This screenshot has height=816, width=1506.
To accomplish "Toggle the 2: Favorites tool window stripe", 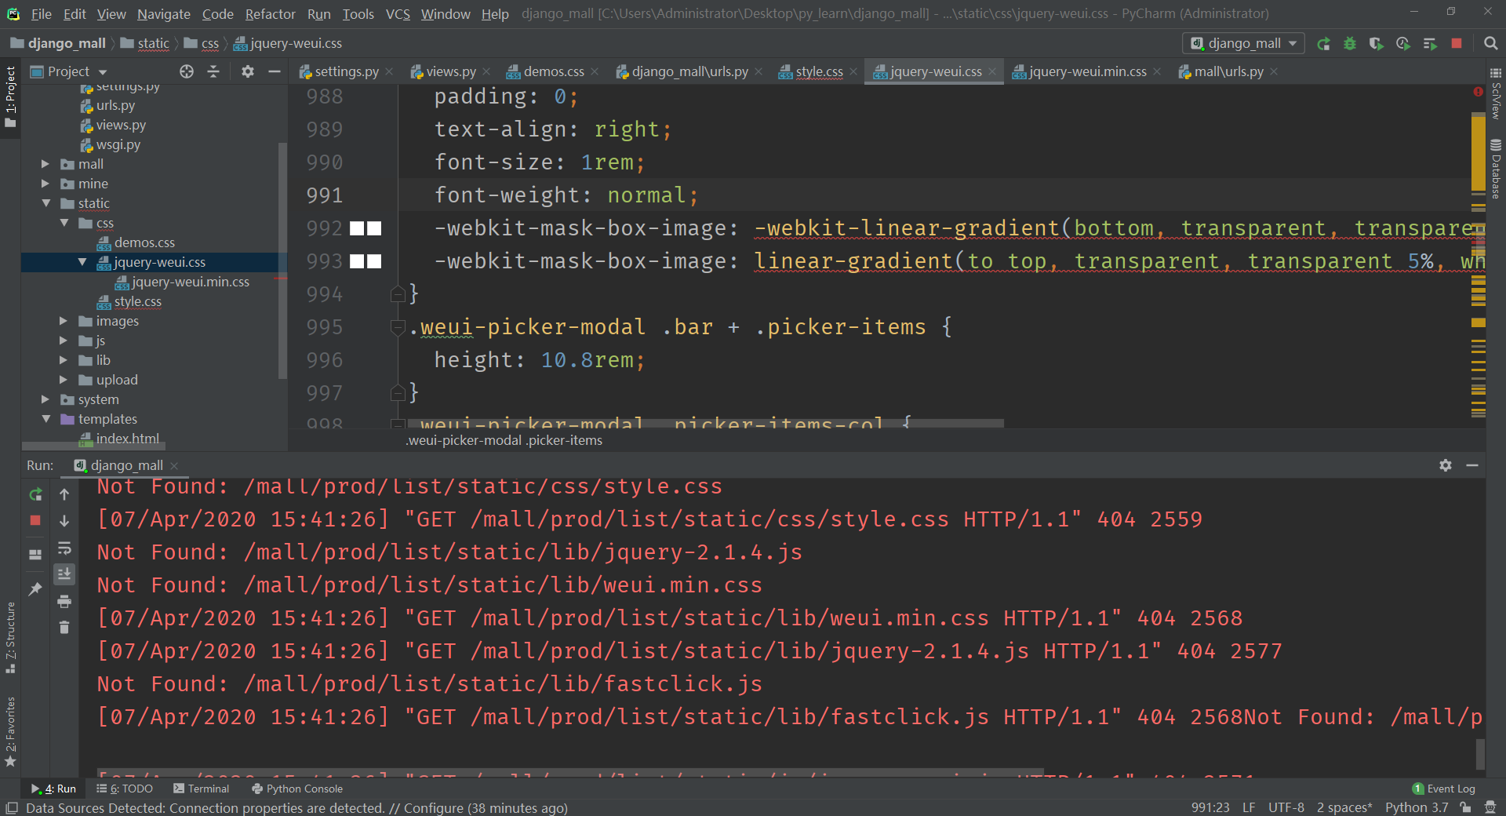I will [10, 731].
